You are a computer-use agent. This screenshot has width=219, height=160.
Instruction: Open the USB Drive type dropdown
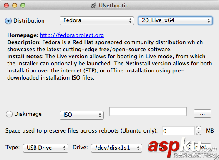point(45,148)
